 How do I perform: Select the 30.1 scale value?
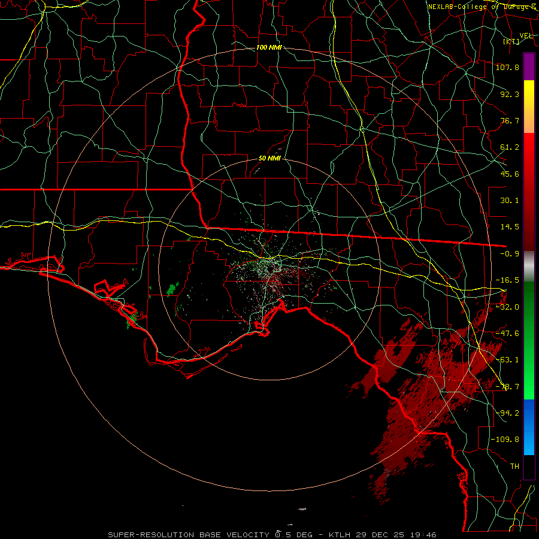[x=510, y=201]
